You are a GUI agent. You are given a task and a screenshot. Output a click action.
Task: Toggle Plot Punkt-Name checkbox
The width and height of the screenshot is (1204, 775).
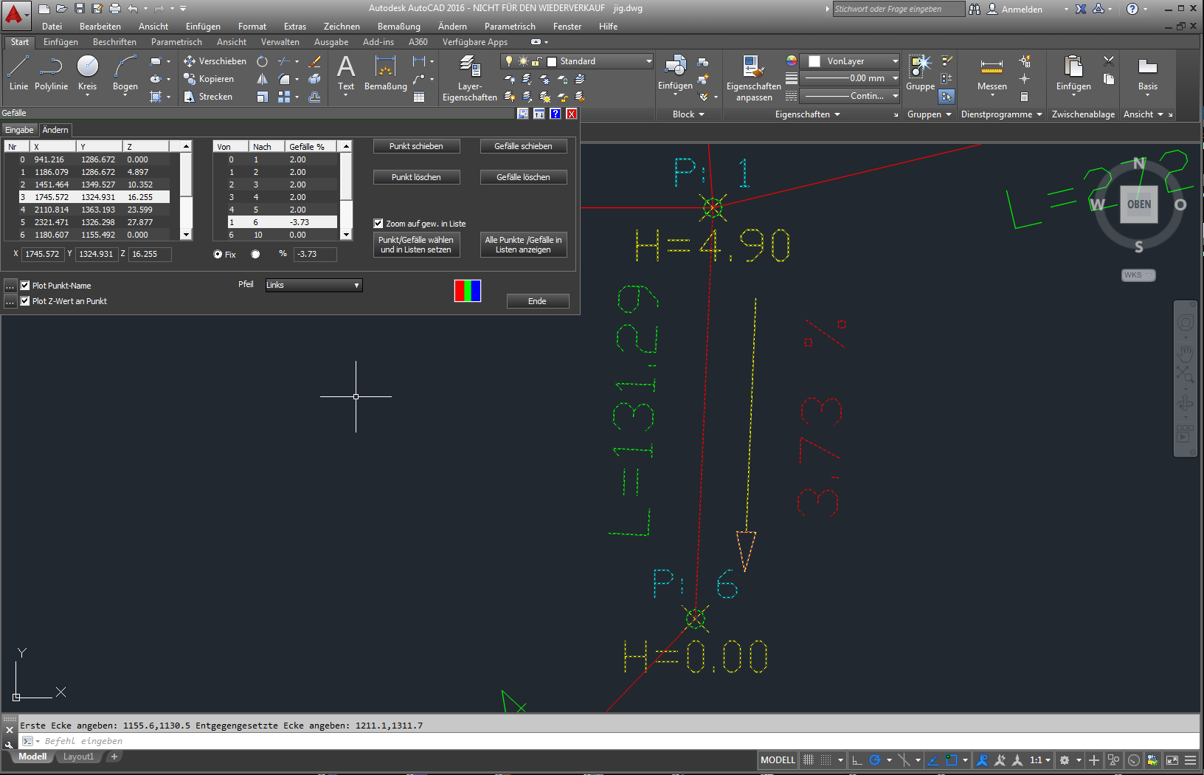tap(25, 286)
